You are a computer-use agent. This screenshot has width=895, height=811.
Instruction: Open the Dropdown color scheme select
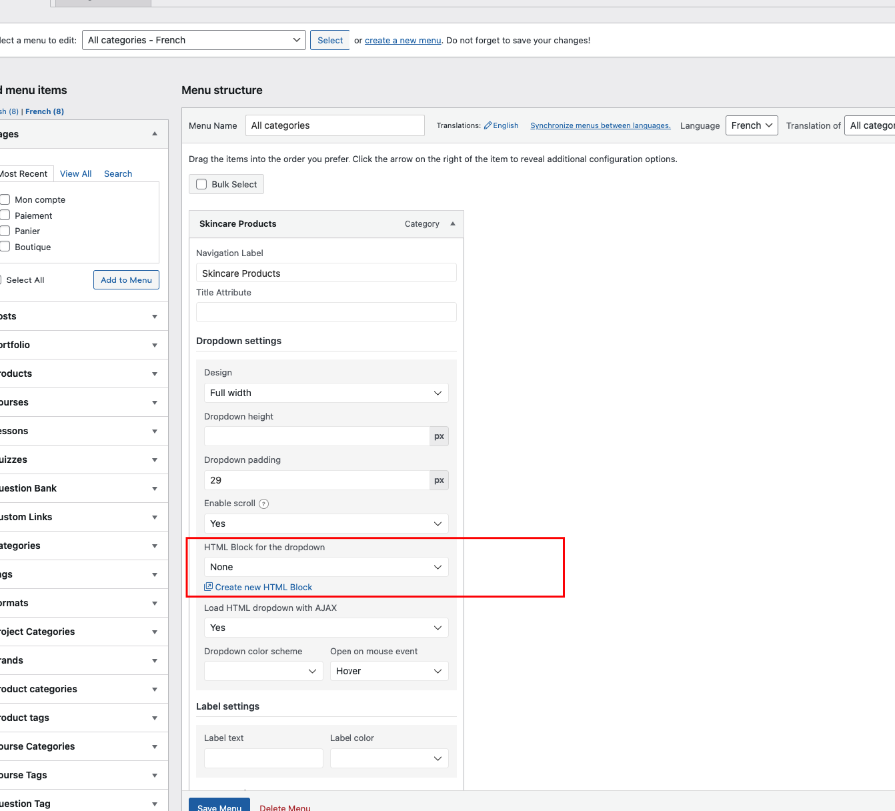(263, 671)
